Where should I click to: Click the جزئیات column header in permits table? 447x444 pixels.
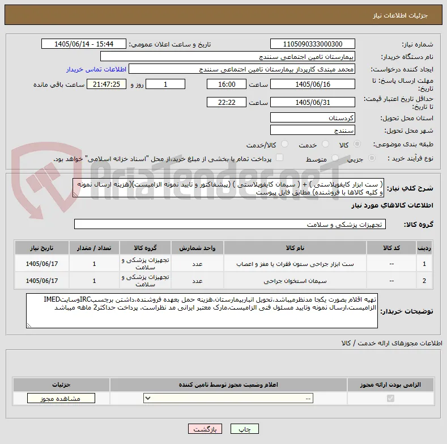click(x=61, y=384)
